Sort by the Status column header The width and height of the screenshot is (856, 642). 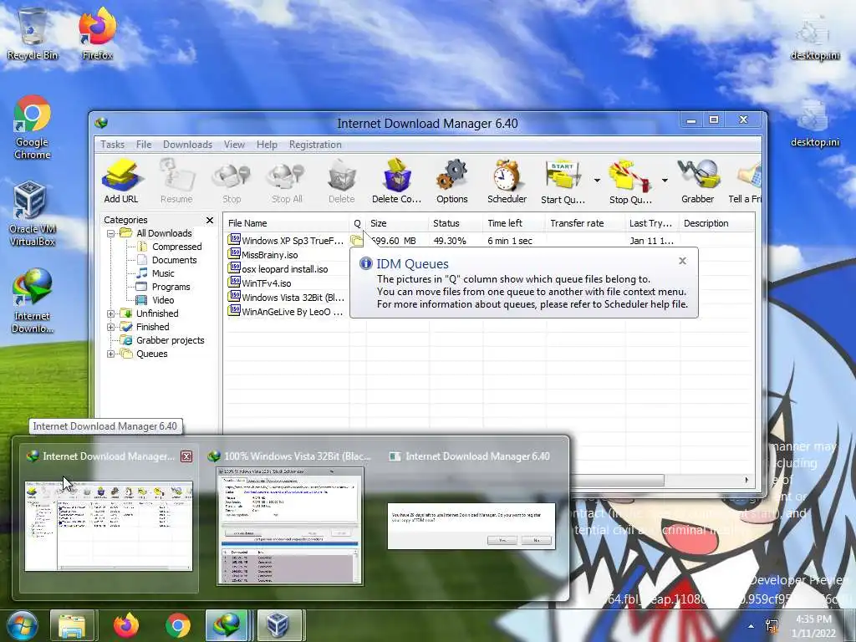click(456, 223)
